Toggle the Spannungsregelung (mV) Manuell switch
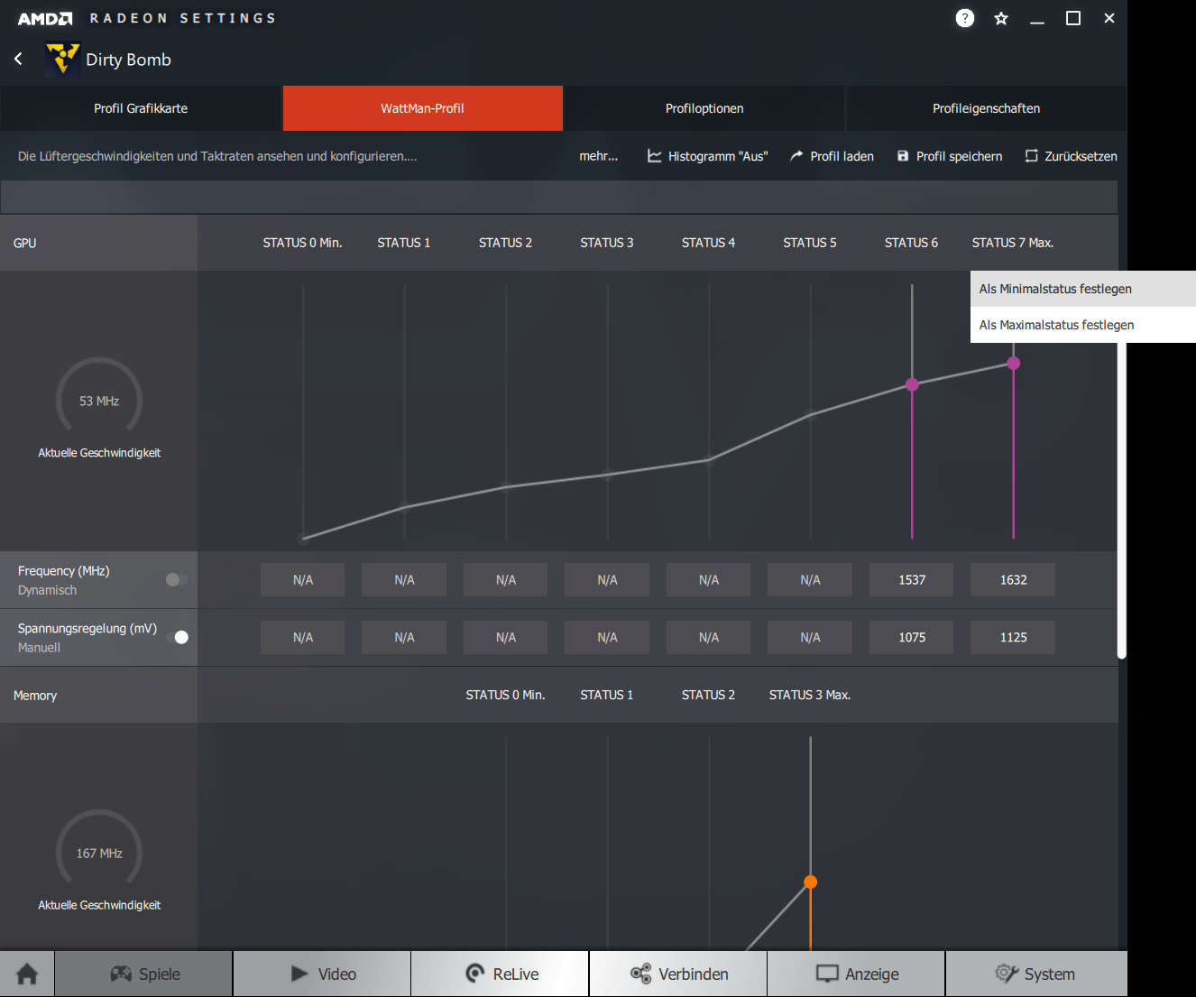1196x997 pixels. point(177,637)
